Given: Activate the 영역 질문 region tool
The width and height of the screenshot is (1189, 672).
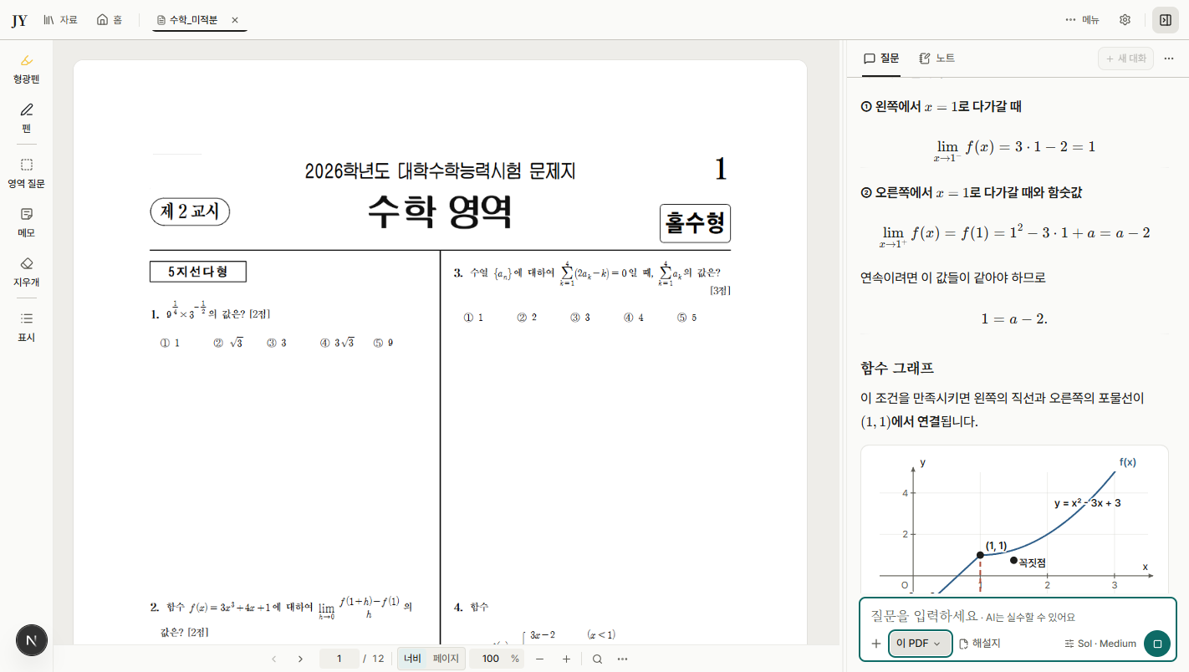Looking at the screenshot, I should [x=27, y=173].
